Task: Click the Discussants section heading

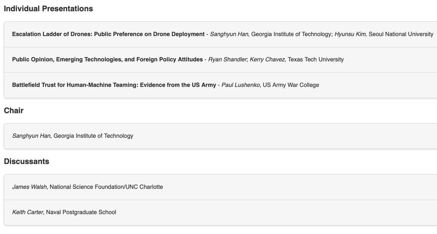Action: coord(27,162)
